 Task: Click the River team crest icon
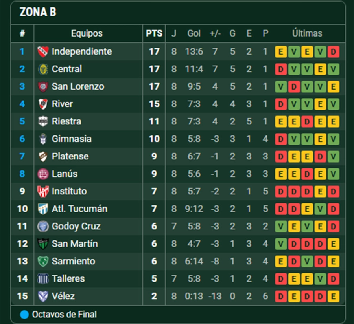coord(42,104)
